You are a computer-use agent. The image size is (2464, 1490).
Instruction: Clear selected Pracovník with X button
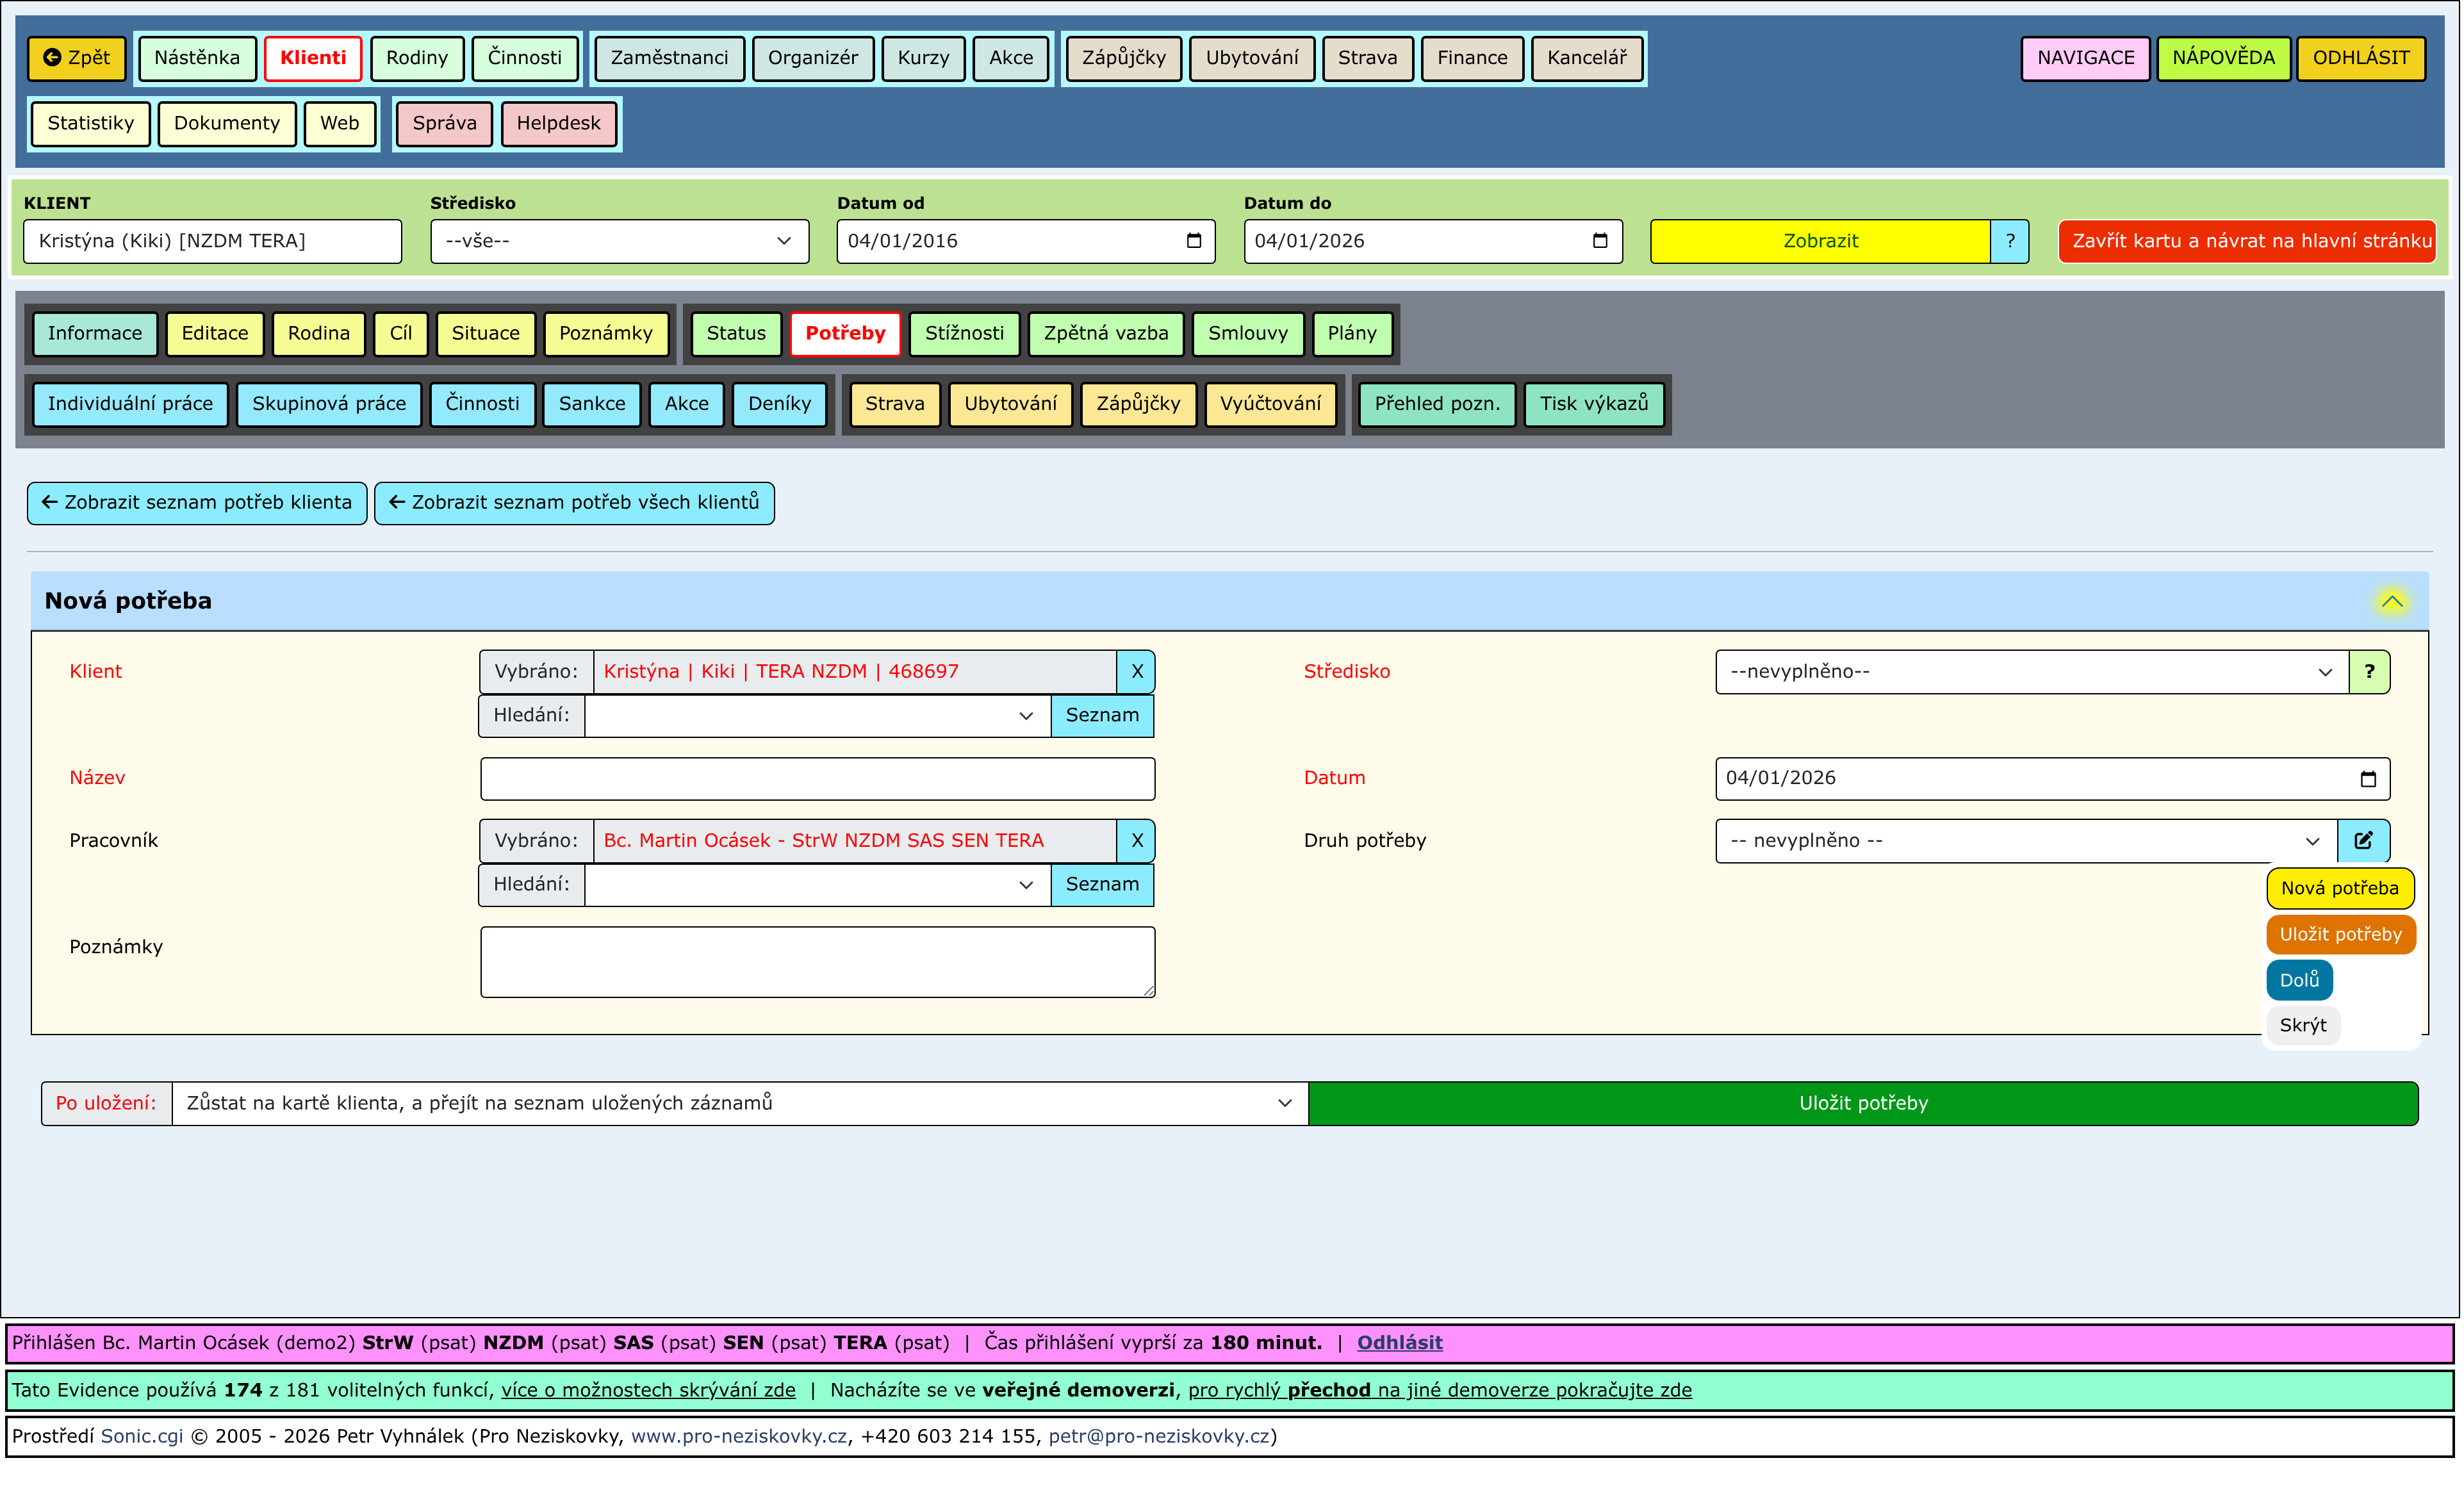1136,841
